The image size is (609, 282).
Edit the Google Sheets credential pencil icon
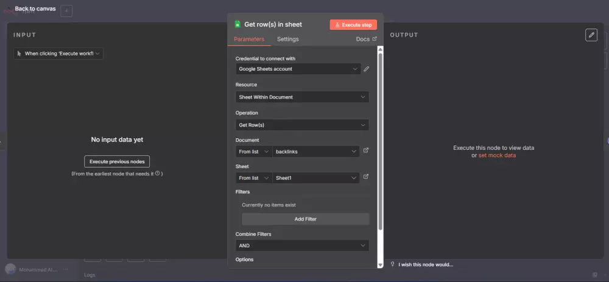366,69
